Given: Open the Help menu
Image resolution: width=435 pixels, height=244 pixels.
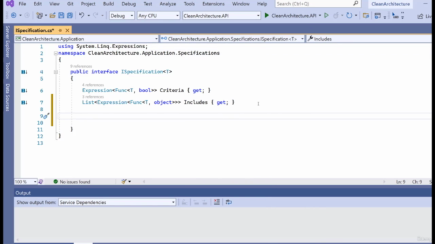Looking at the screenshot, I should (262, 4).
